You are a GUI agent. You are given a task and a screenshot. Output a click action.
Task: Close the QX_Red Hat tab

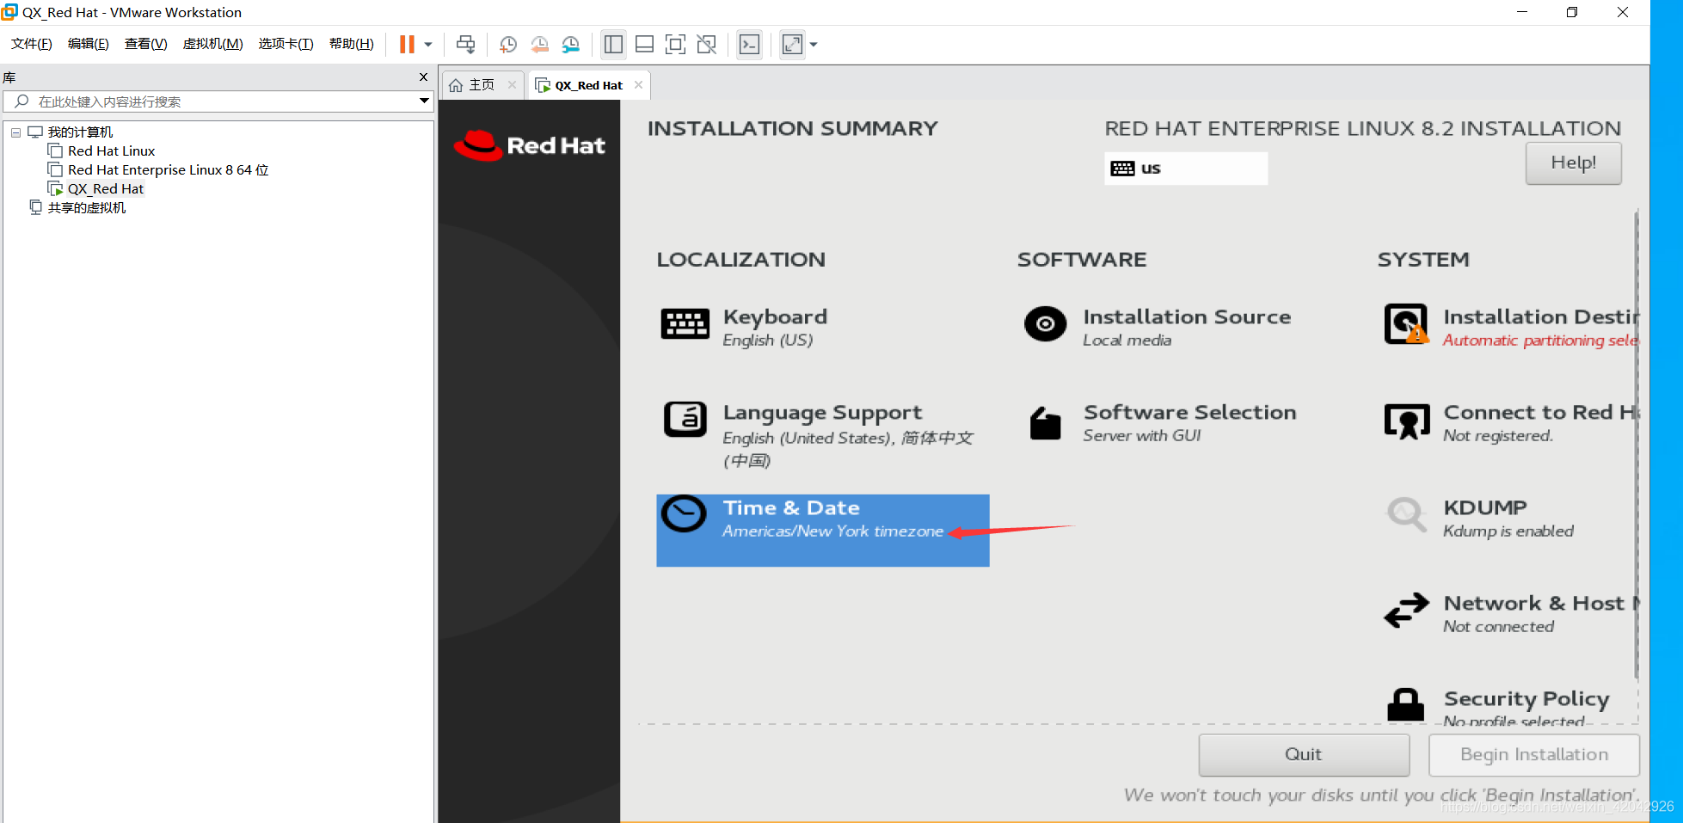pos(638,84)
